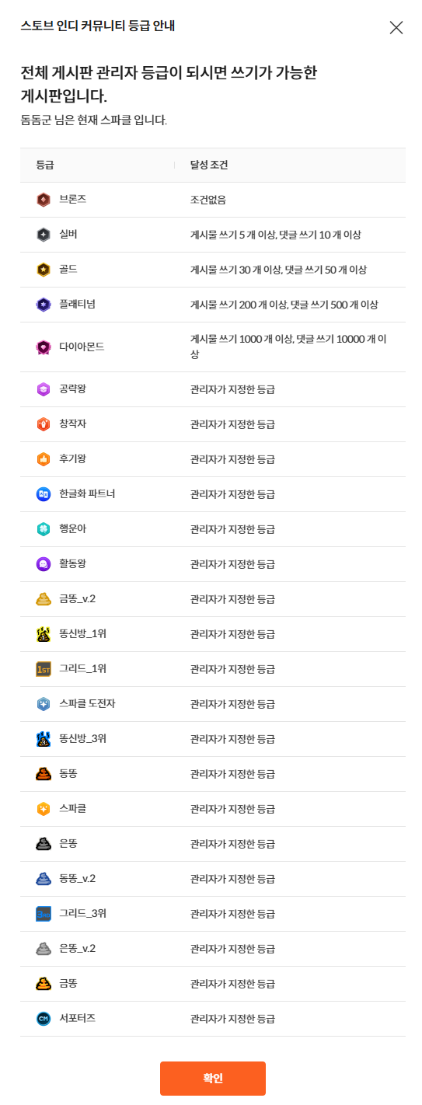Click the 금똥_v.2 gold badge icon
The image size is (422, 1105).
pos(44,599)
